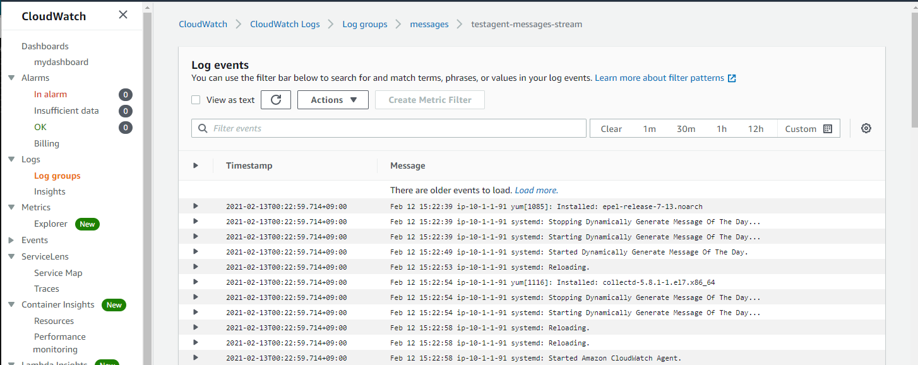Open filter patterns help via external link icon

tap(731, 78)
